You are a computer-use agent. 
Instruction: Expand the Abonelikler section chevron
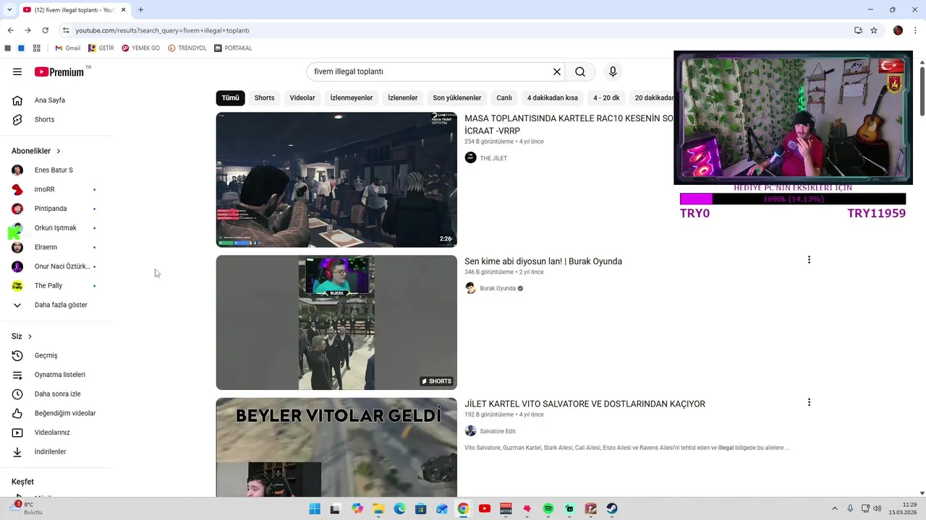pyautogui.click(x=59, y=151)
